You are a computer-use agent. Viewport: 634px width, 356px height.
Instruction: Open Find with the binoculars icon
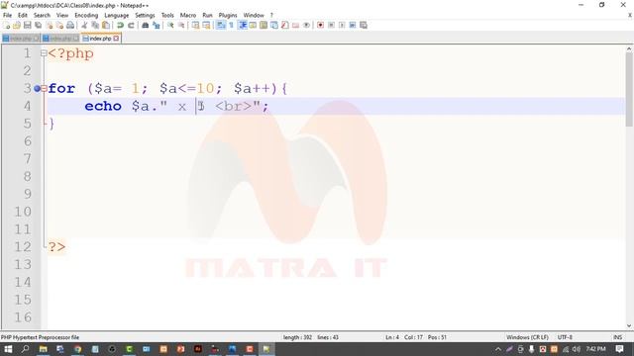146,25
